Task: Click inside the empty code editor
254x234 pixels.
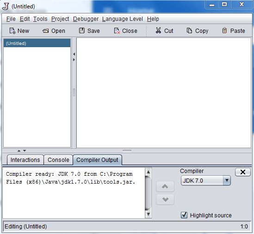Action: coord(164,93)
